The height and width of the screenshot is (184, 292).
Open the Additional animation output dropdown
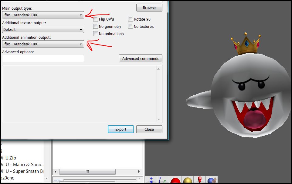(x=43, y=44)
